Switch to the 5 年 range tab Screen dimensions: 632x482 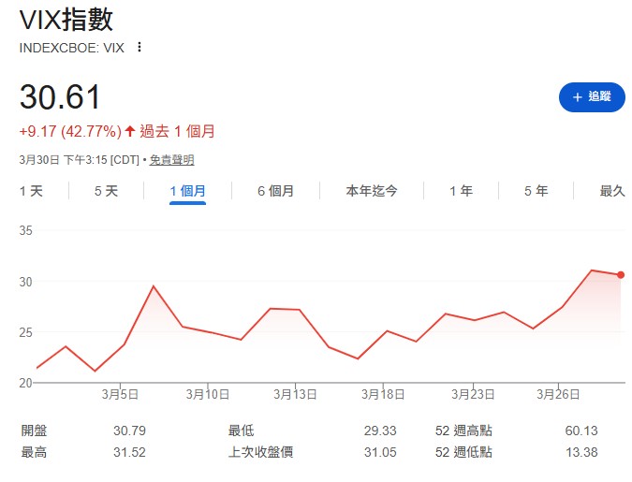click(x=536, y=191)
